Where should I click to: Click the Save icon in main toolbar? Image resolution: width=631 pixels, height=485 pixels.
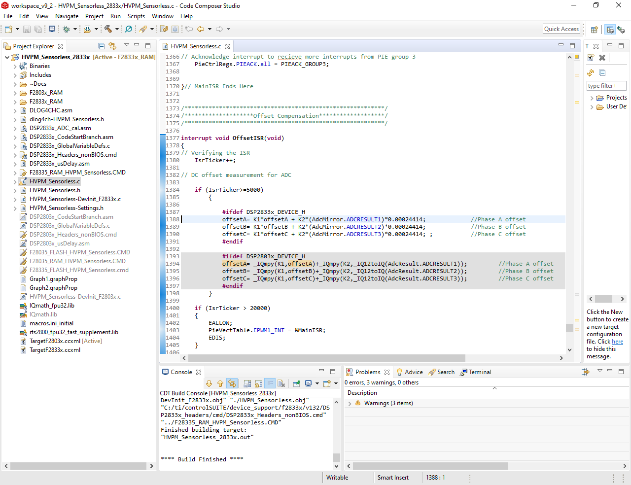(27, 30)
